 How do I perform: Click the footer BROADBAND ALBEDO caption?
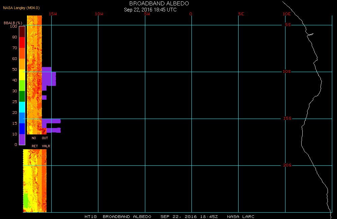pyautogui.click(x=127, y=216)
